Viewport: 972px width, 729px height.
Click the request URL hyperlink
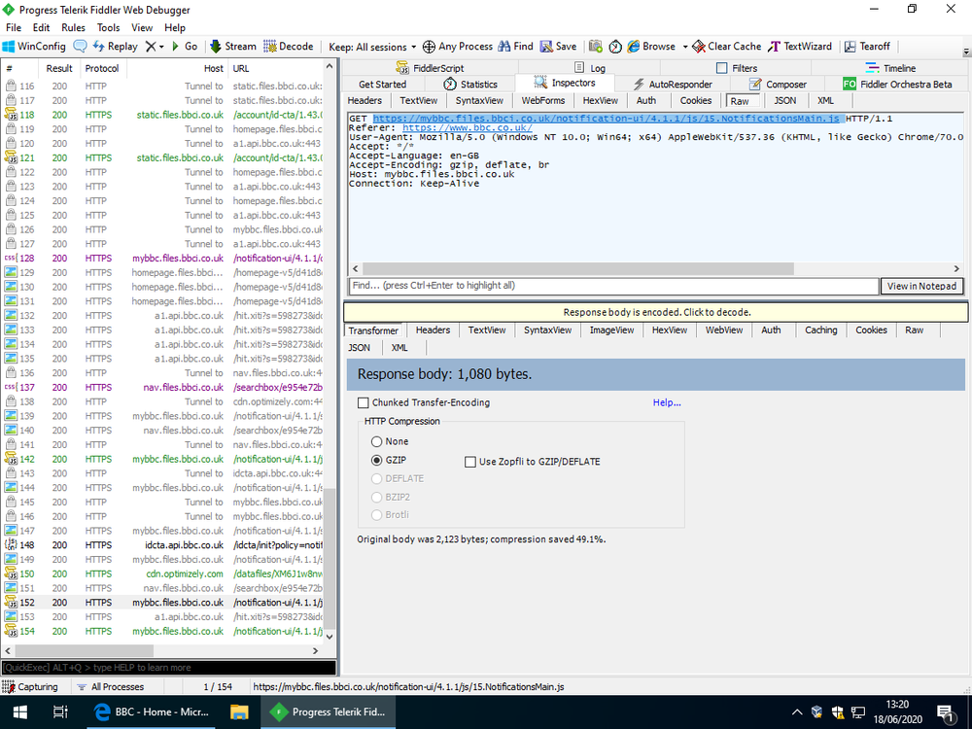click(608, 119)
